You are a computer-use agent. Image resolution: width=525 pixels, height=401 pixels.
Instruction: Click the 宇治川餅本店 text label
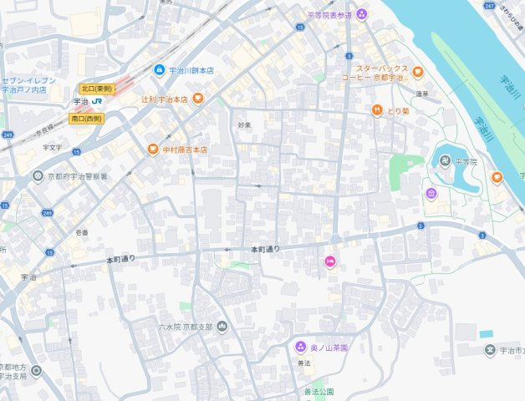pyautogui.click(x=191, y=71)
